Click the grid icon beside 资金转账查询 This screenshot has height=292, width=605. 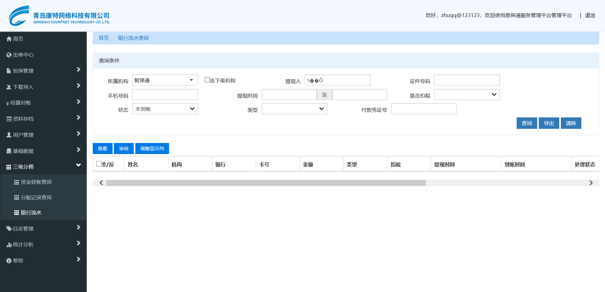[x=16, y=182]
